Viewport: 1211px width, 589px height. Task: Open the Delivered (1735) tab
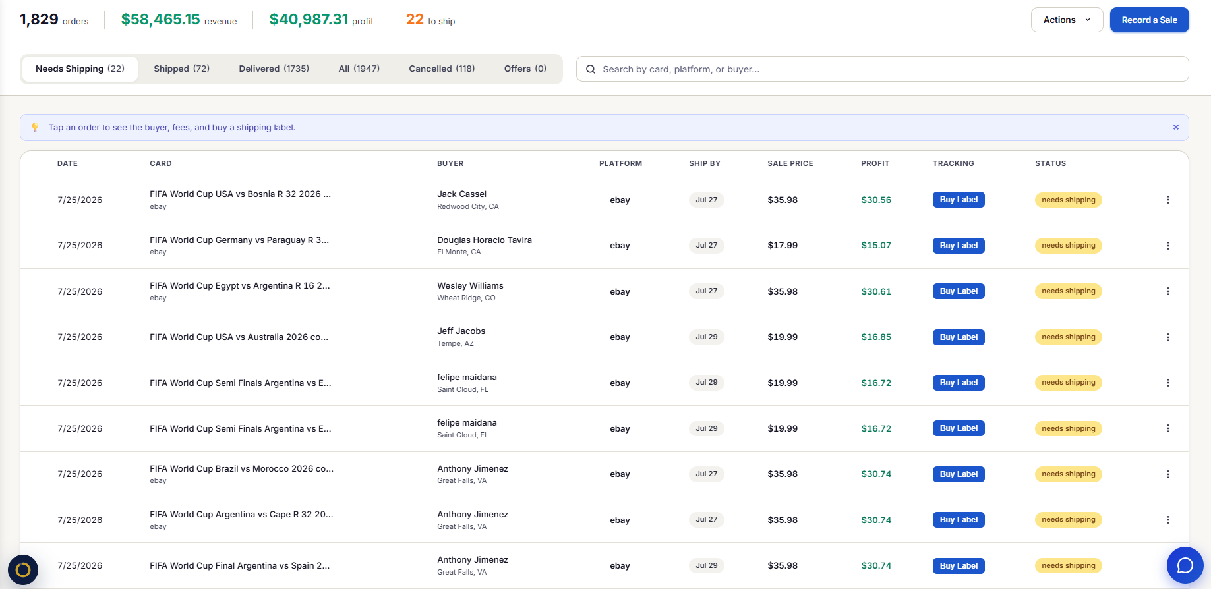coord(274,69)
